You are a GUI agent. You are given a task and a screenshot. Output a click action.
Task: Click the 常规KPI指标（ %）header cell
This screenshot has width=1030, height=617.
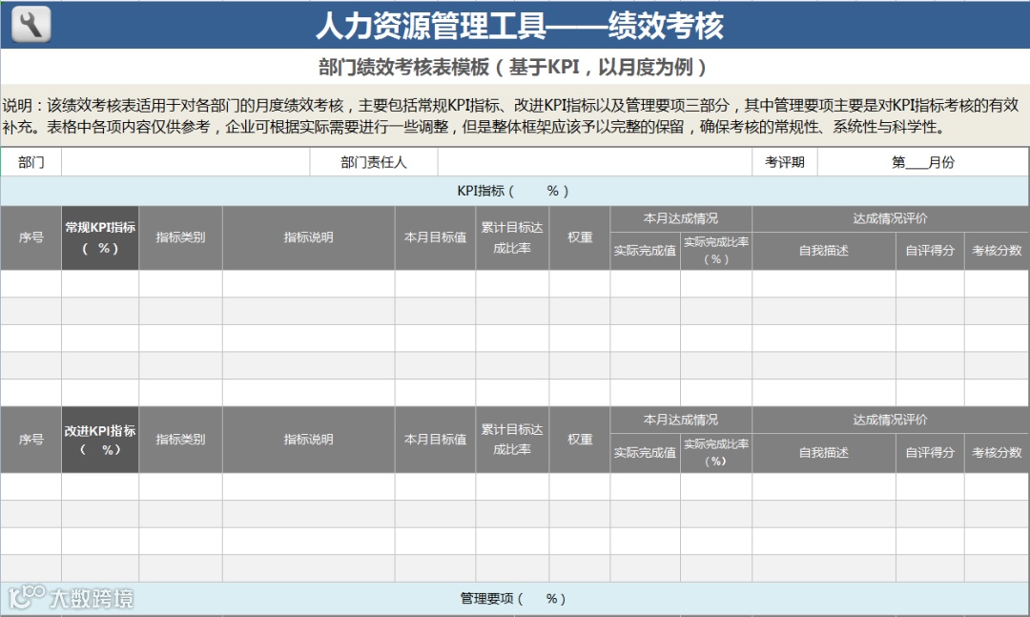(100, 237)
